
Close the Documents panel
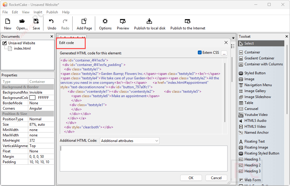52,37
